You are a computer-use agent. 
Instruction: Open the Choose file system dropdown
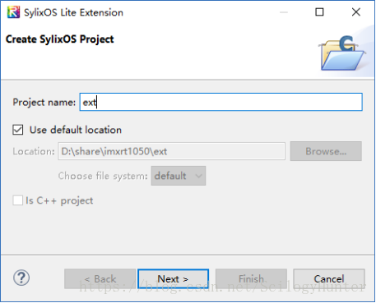179,176
